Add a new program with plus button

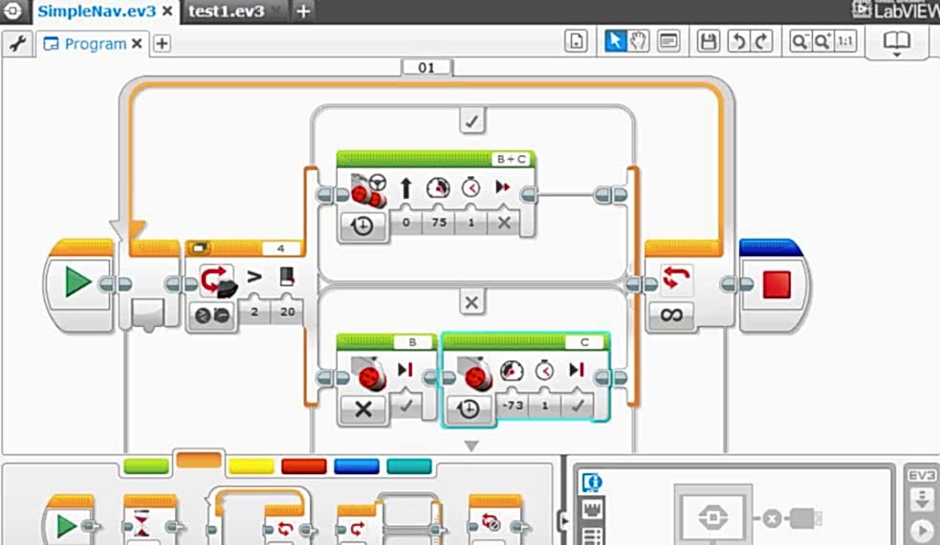[x=163, y=44]
